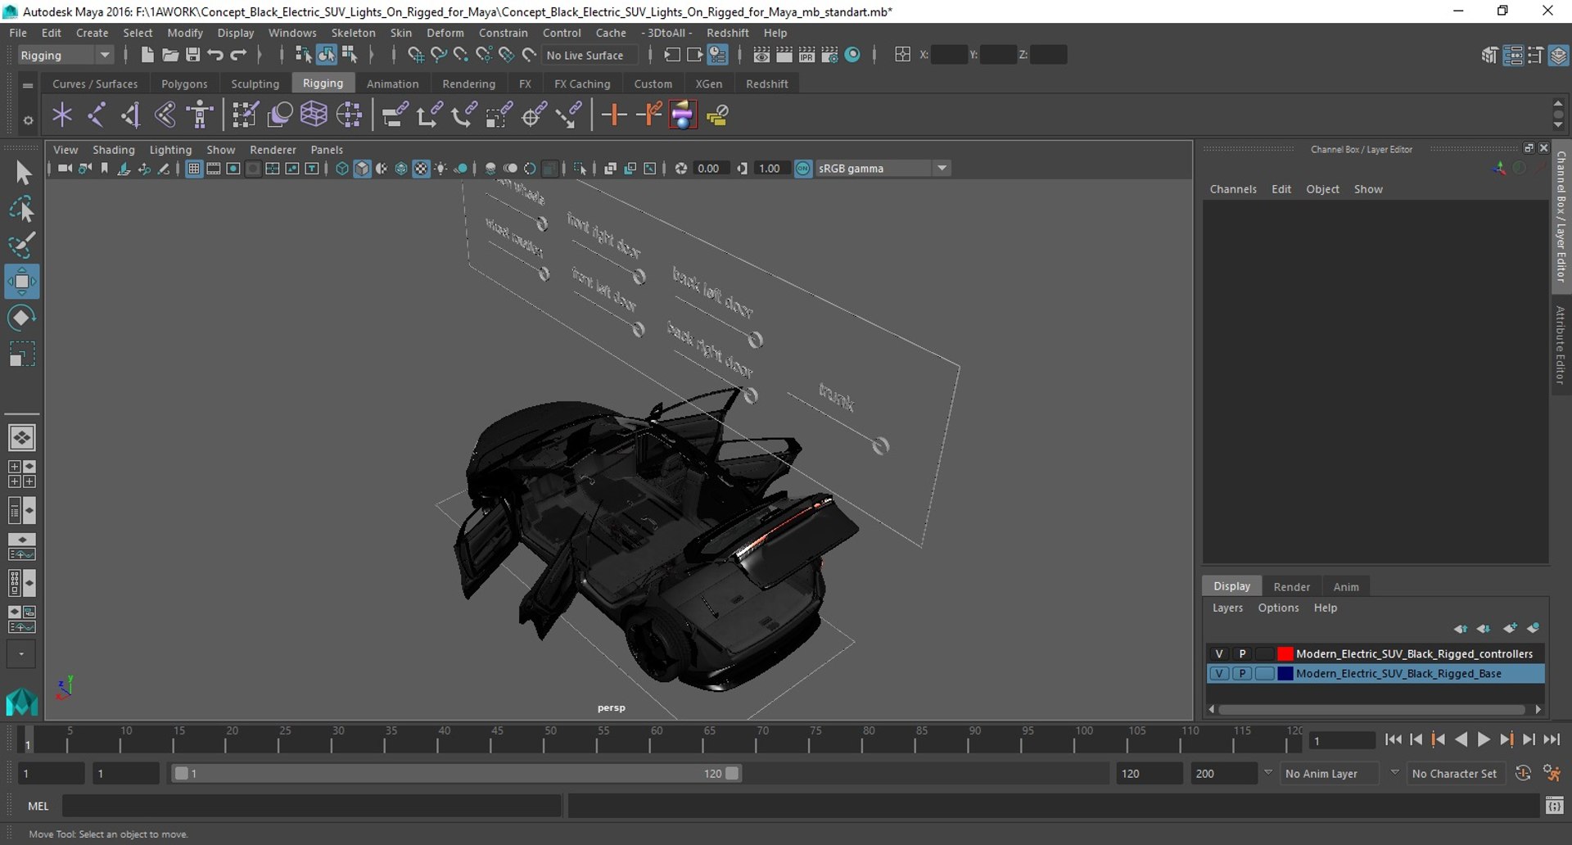Click the Render Current Frame icon
1572x845 pixels.
pos(784,55)
